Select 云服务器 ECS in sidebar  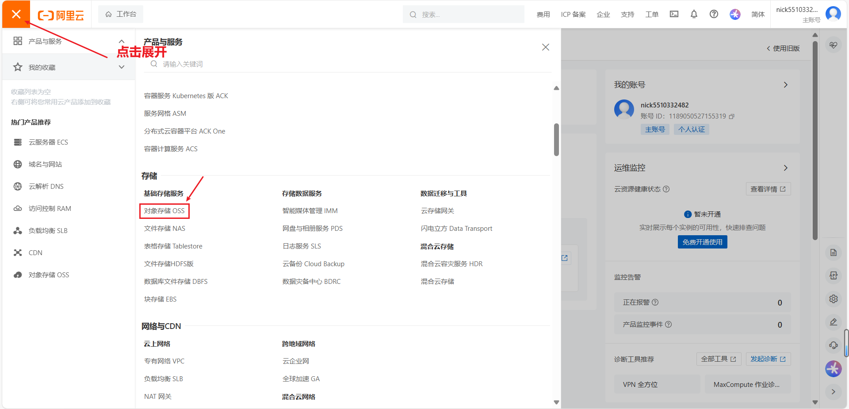[48, 142]
